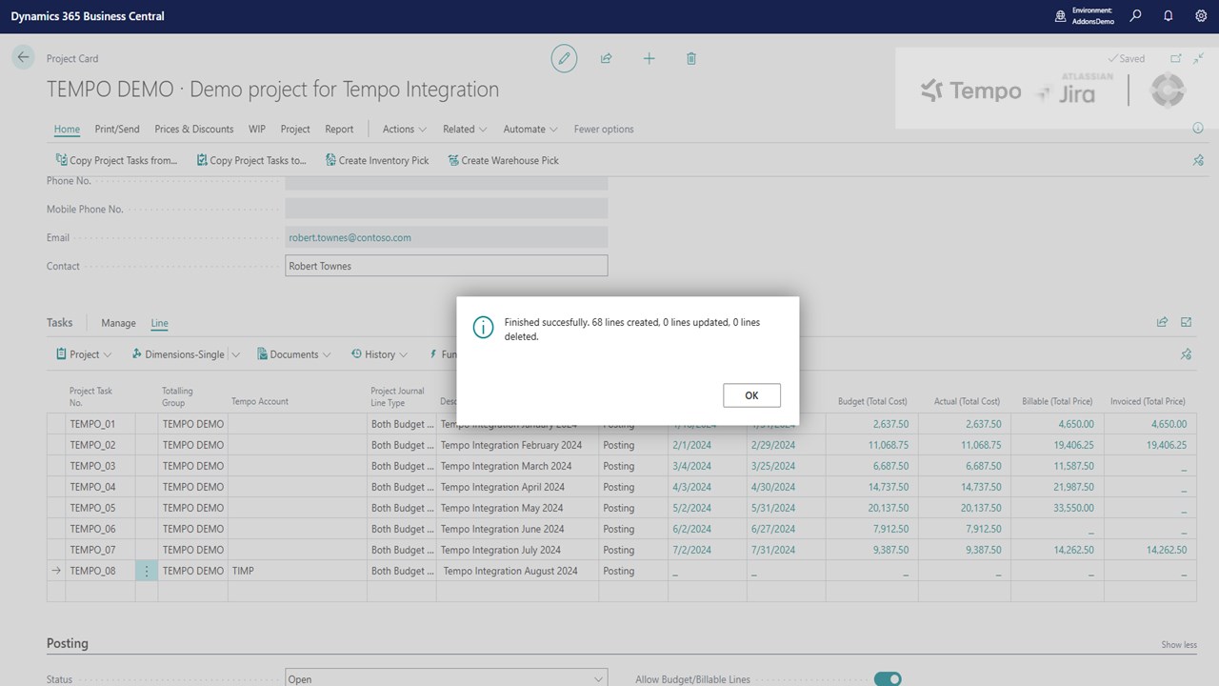Screen dimensions: 1219x686
Task: Open the Documents dropdown
Action: pyautogui.click(x=294, y=354)
